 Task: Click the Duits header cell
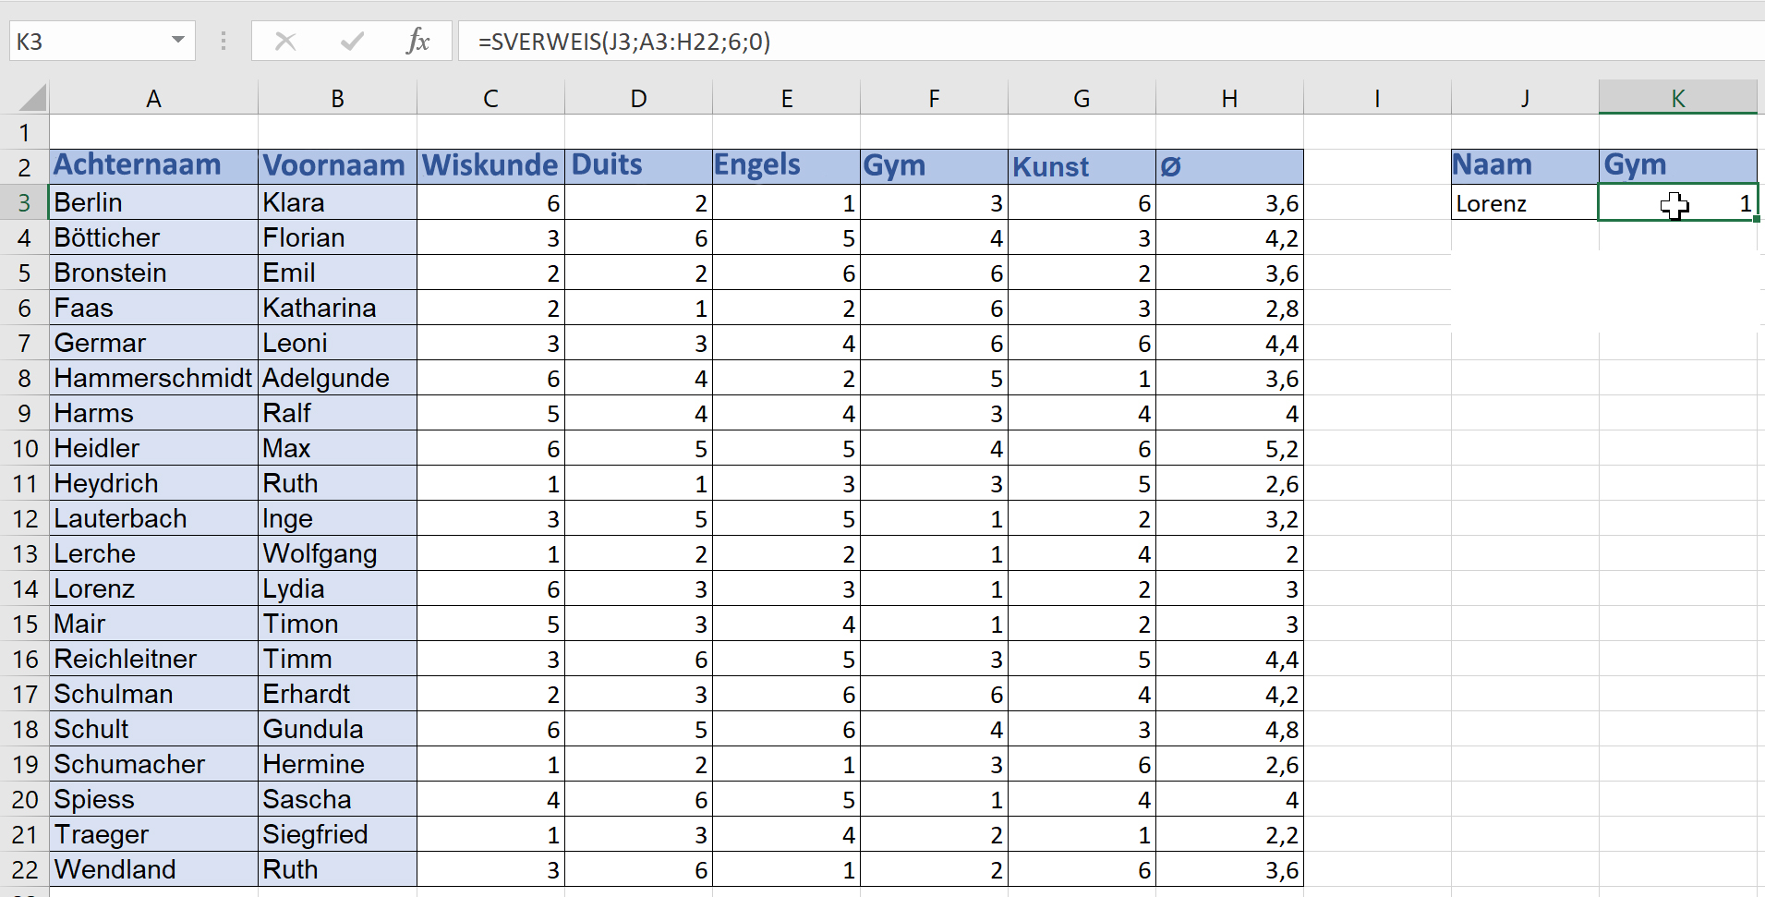638,166
